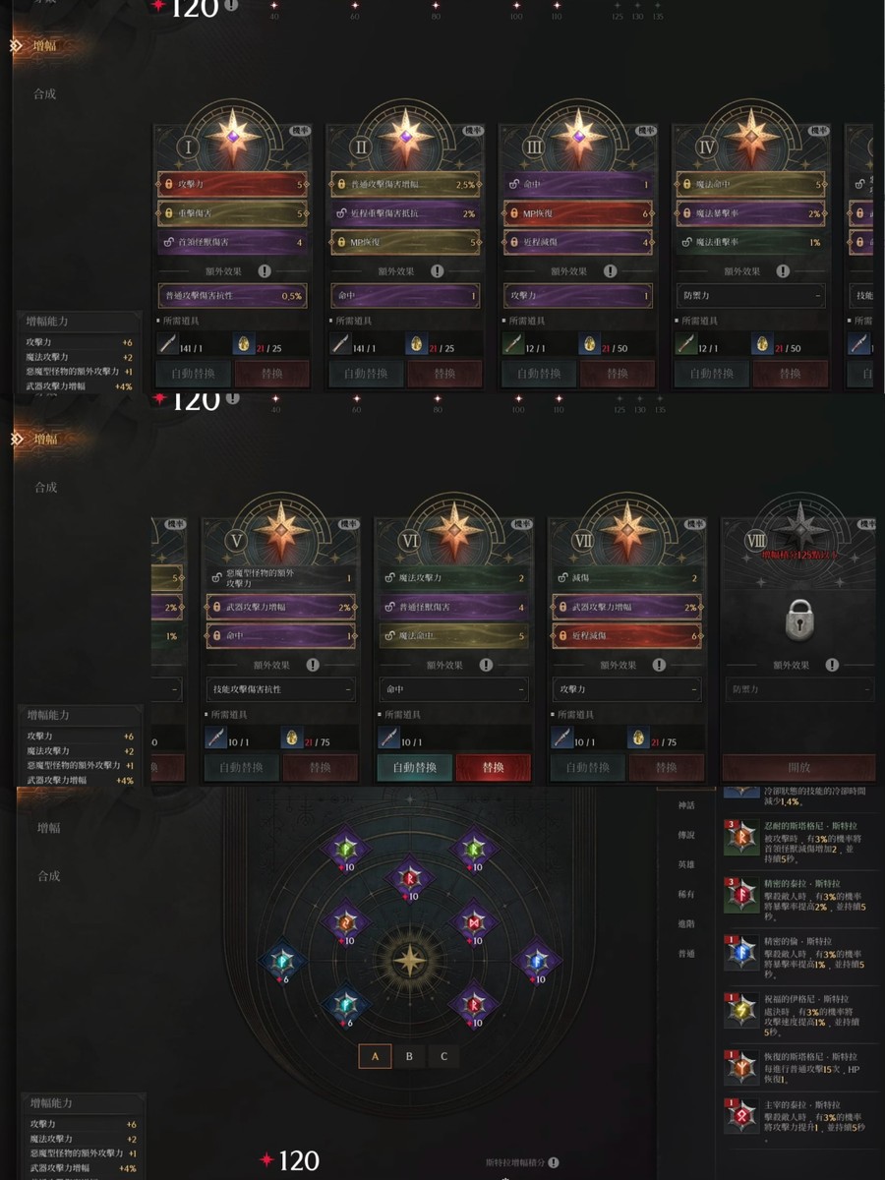The image size is (885, 1180).
Task: Click the orange rune slot in the circle
Action: pos(345,921)
